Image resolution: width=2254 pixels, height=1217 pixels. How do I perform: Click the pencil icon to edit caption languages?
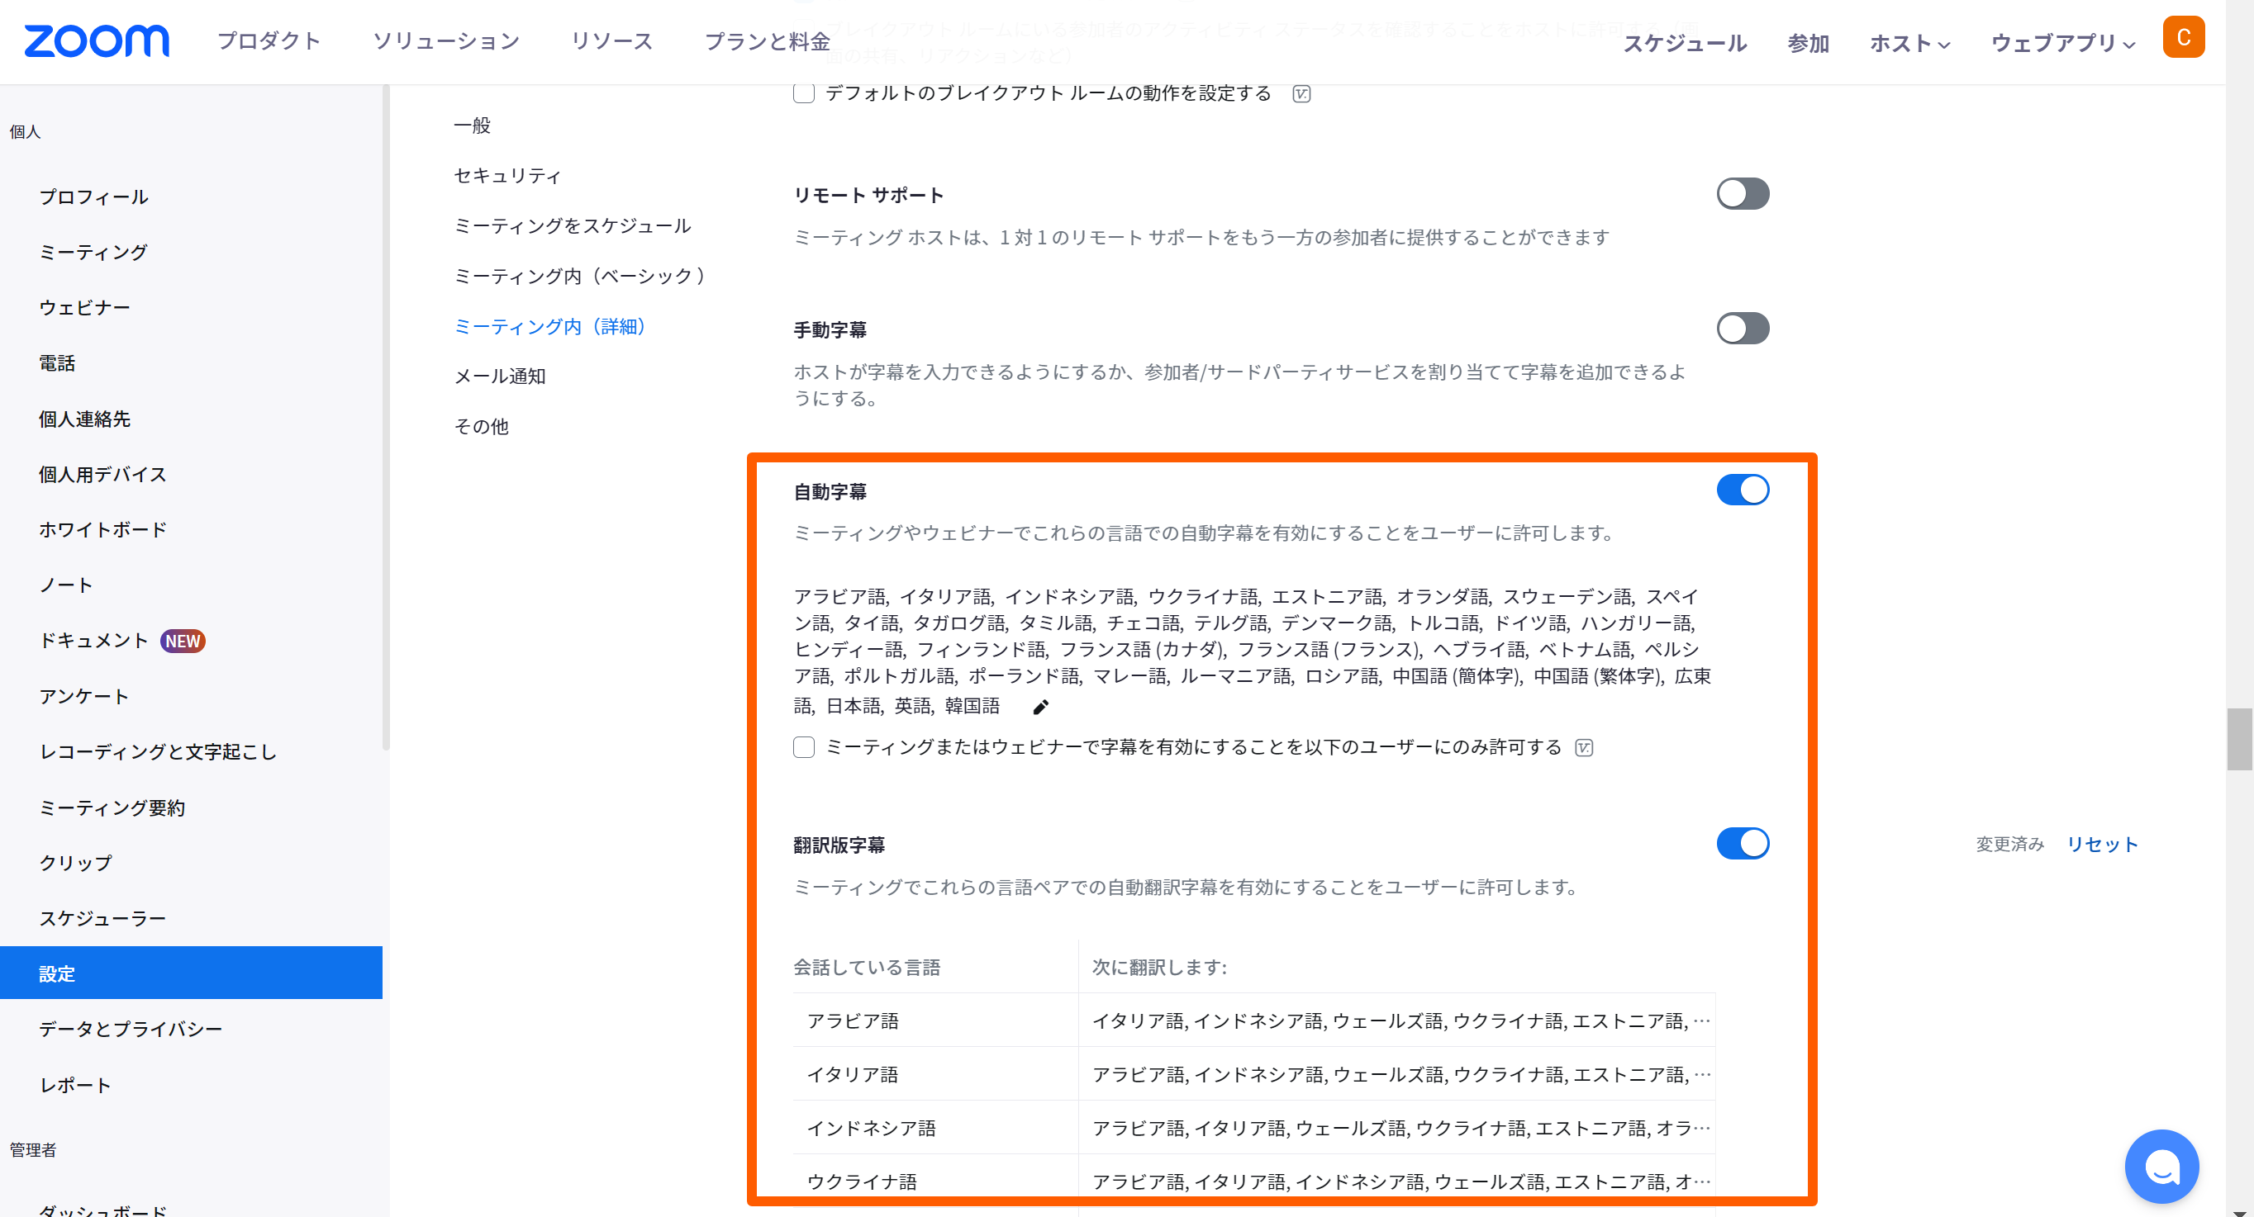(1040, 708)
